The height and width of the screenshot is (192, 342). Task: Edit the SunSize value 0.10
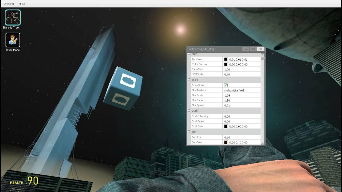pyautogui.click(x=242, y=137)
